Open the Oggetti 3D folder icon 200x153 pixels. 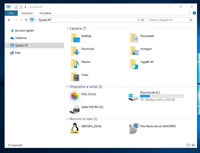pos(134,64)
